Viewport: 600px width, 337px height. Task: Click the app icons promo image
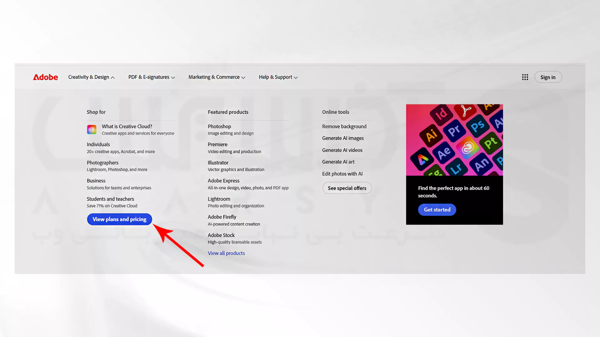(454, 140)
